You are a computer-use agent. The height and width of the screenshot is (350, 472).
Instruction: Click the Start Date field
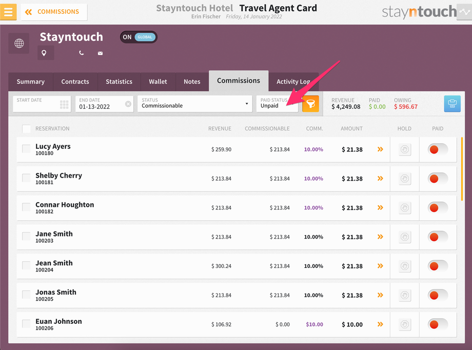pyautogui.click(x=42, y=104)
